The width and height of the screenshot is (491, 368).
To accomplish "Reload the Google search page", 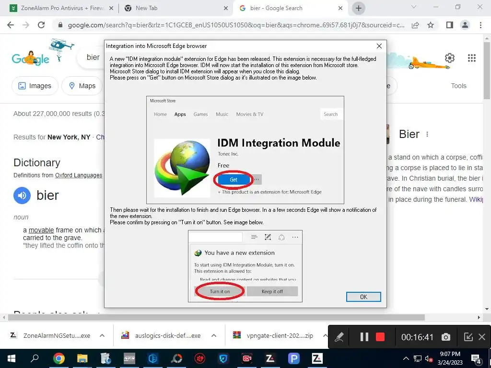I will point(41,25).
